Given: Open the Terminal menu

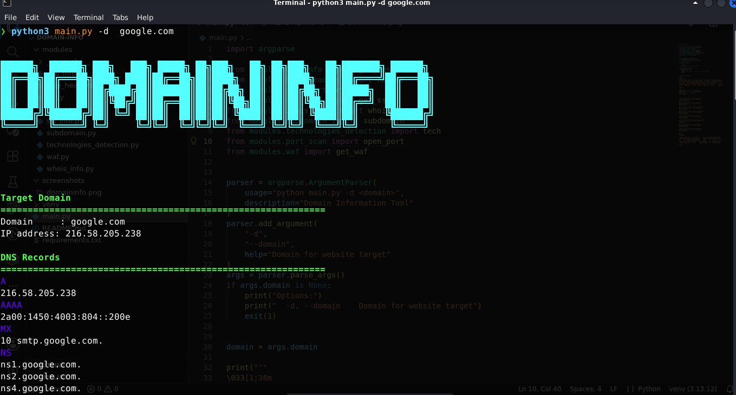Looking at the screenshot, I should 89,17.
